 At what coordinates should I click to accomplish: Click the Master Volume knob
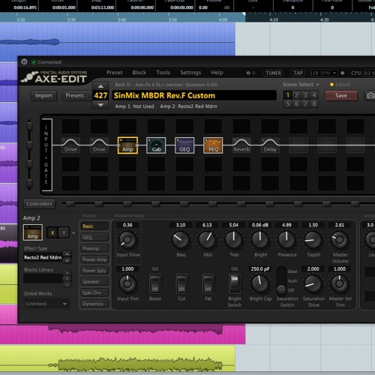tap(339, 240)
